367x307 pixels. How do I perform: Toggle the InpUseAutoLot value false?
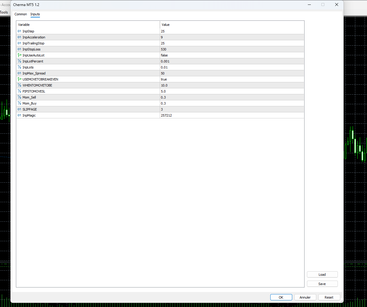[x=232, y=55]
